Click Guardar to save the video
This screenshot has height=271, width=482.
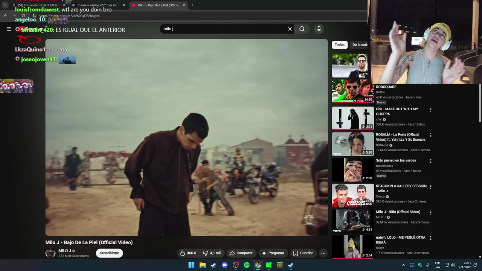coord(303,253)
